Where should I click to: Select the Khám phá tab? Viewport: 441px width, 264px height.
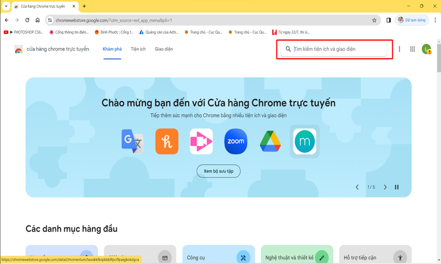point(112,49)
